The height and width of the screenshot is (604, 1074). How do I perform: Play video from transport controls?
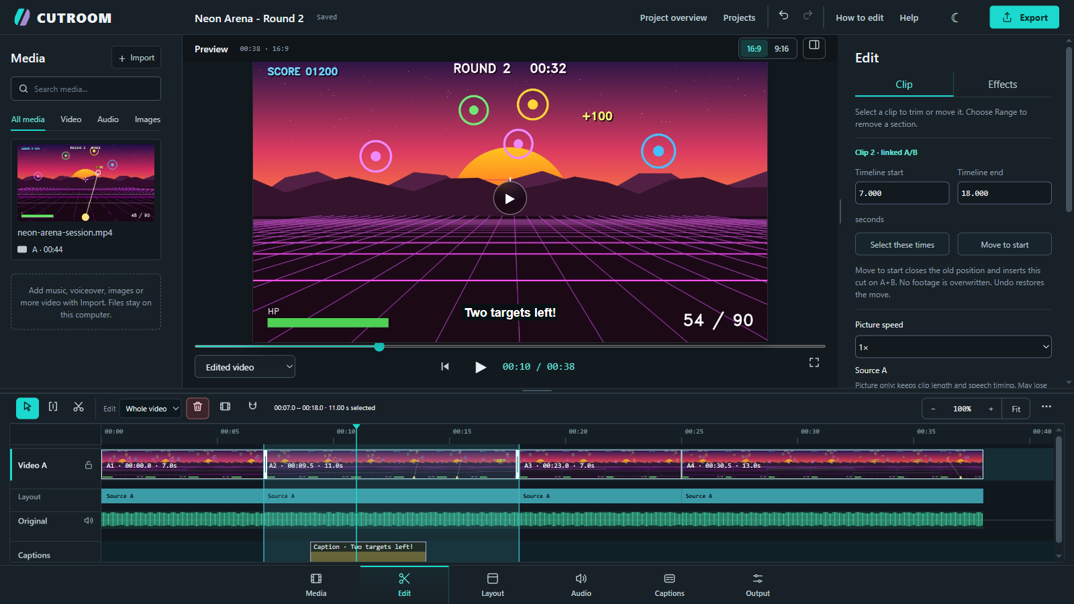click(x=480, y=367)
